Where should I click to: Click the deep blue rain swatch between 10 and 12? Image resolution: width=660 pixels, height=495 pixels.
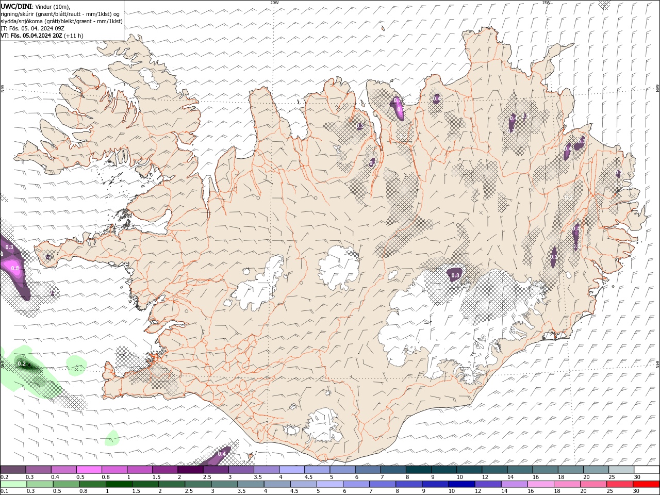461,484
